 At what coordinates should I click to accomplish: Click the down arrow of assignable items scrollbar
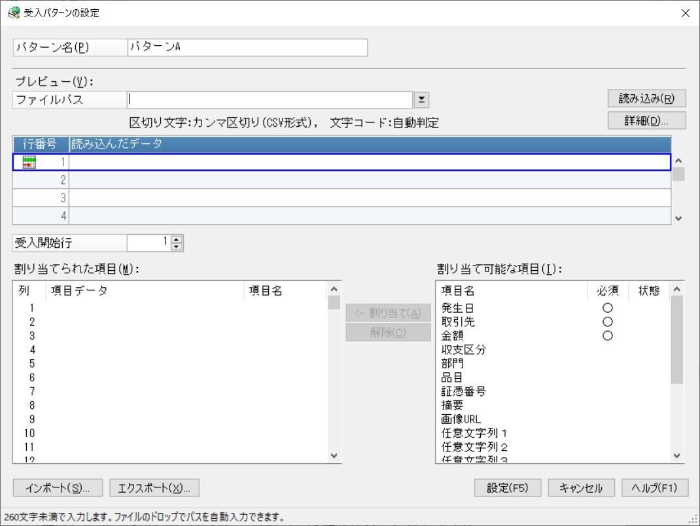tap(677, 455)
